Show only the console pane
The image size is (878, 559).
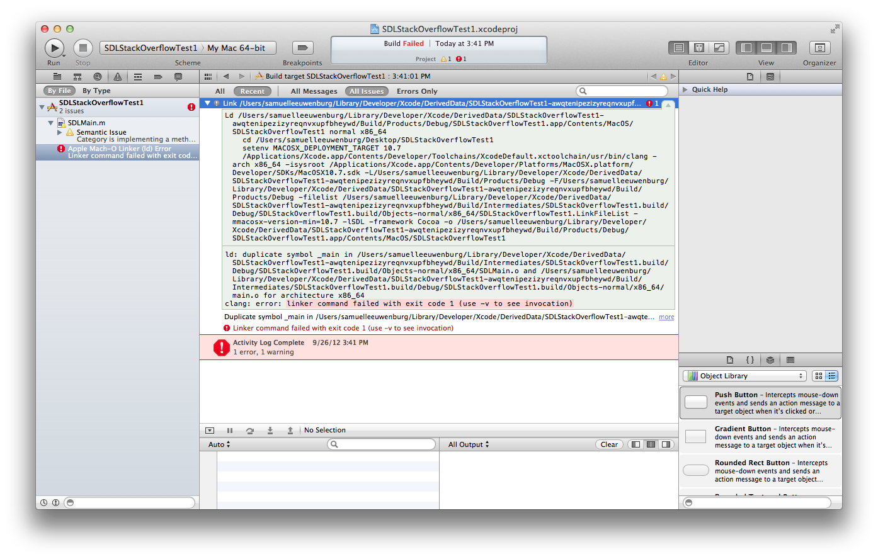click(x=666, y=444)
